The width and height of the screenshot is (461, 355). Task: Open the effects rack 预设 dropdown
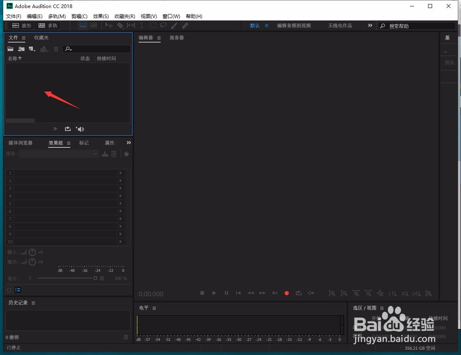tap(59, 154)
